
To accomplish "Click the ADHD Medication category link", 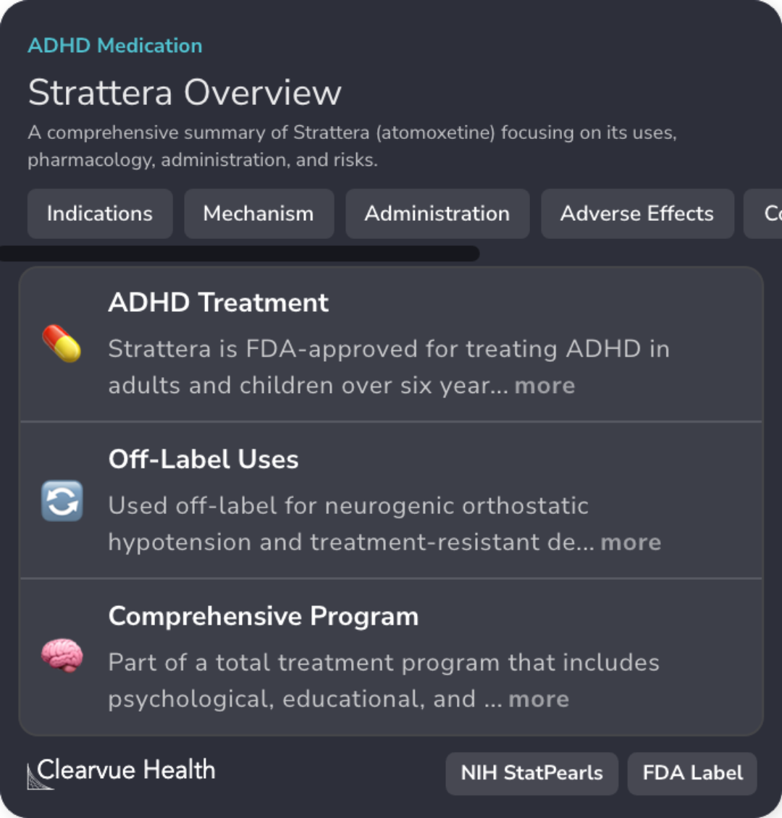I will coord(115,46).
